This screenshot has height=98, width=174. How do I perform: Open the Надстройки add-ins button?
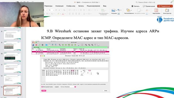156,11
